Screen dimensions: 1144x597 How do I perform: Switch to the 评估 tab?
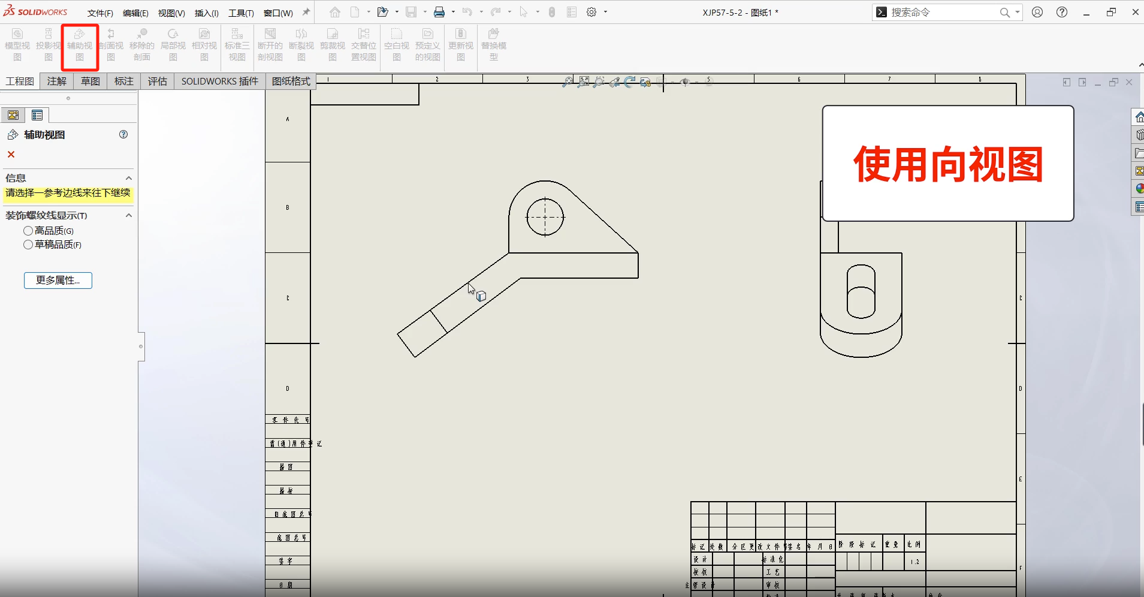click(158, 82)
